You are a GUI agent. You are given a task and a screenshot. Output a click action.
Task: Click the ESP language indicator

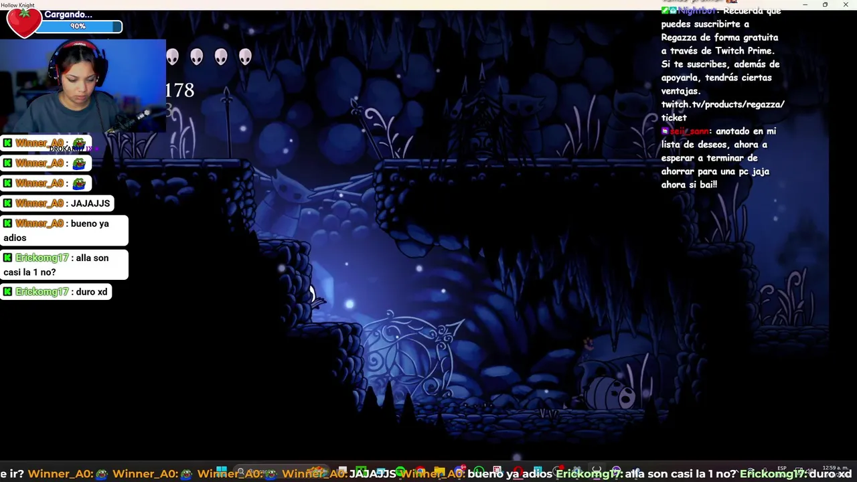point(782,469)
